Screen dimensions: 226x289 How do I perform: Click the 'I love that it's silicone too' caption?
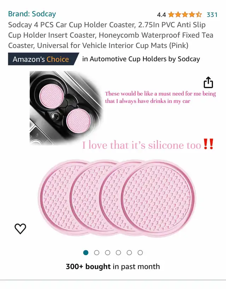pos(142,145)
